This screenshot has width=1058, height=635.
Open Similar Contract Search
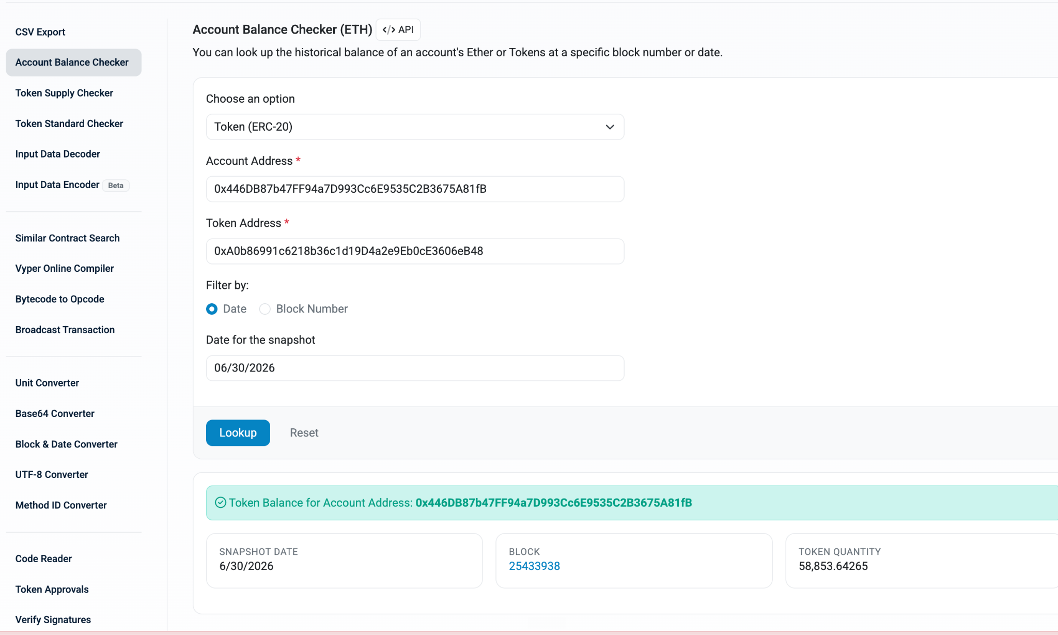[67, 238]
